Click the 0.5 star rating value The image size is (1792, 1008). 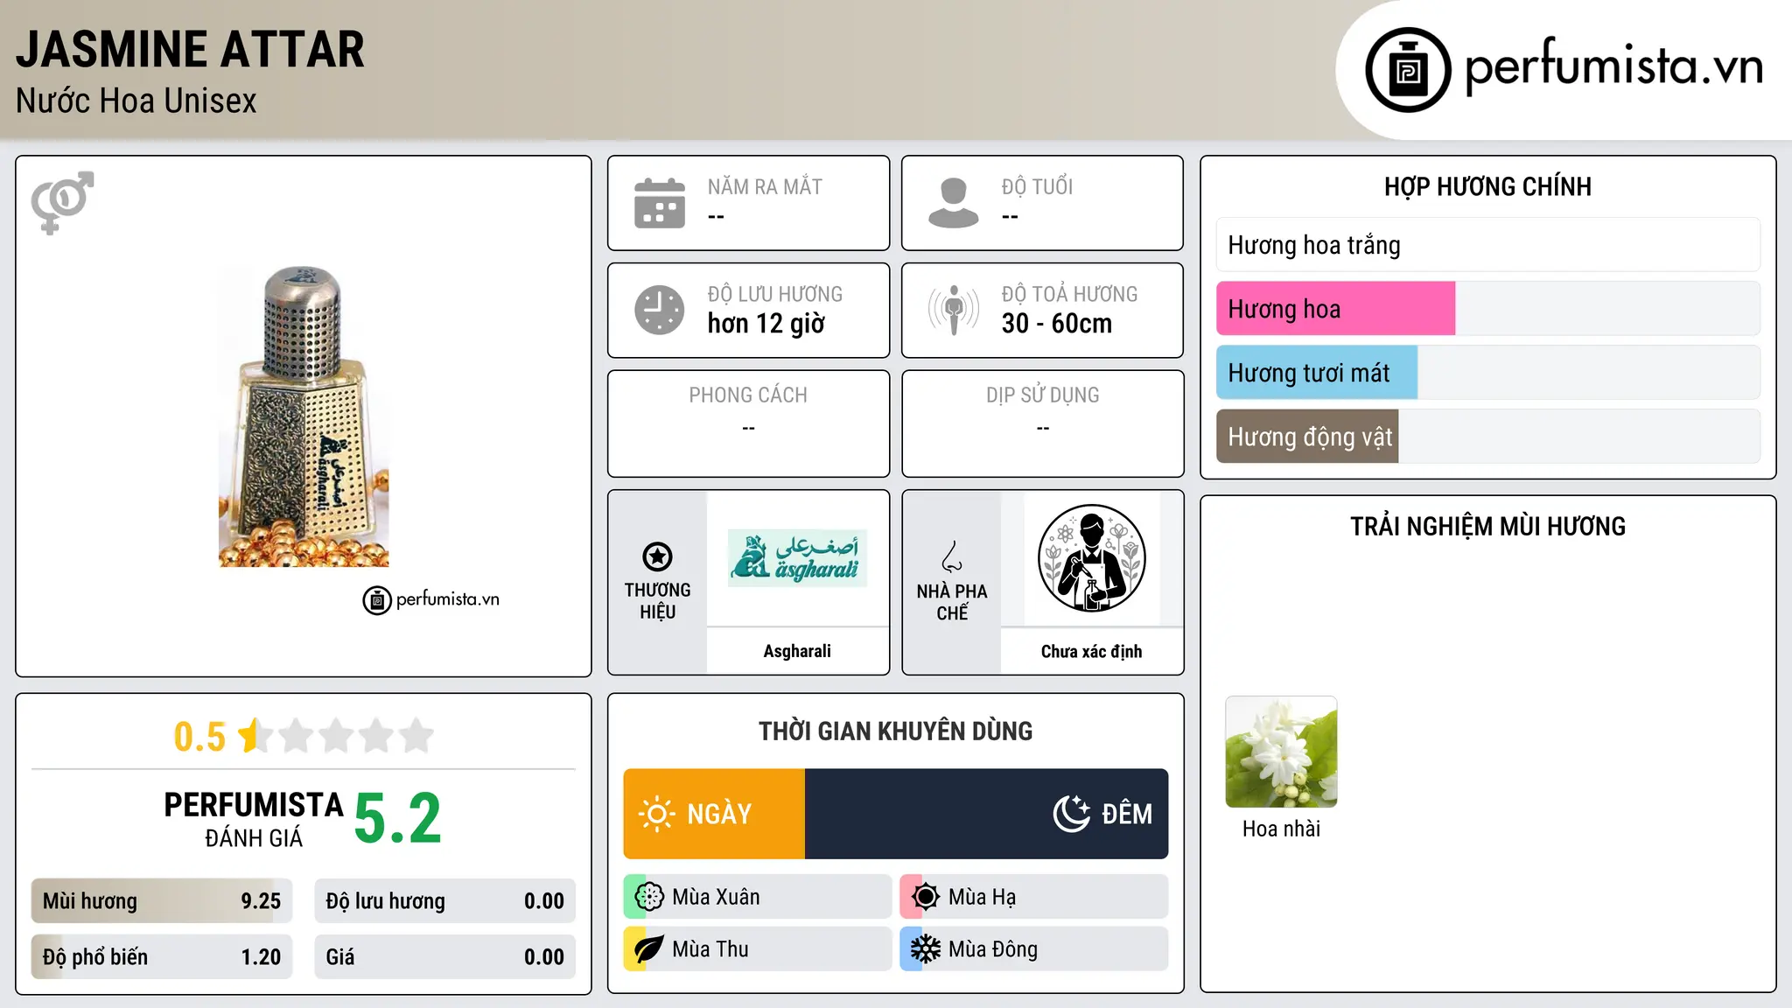pyautogui.click(x=199, y=737)
